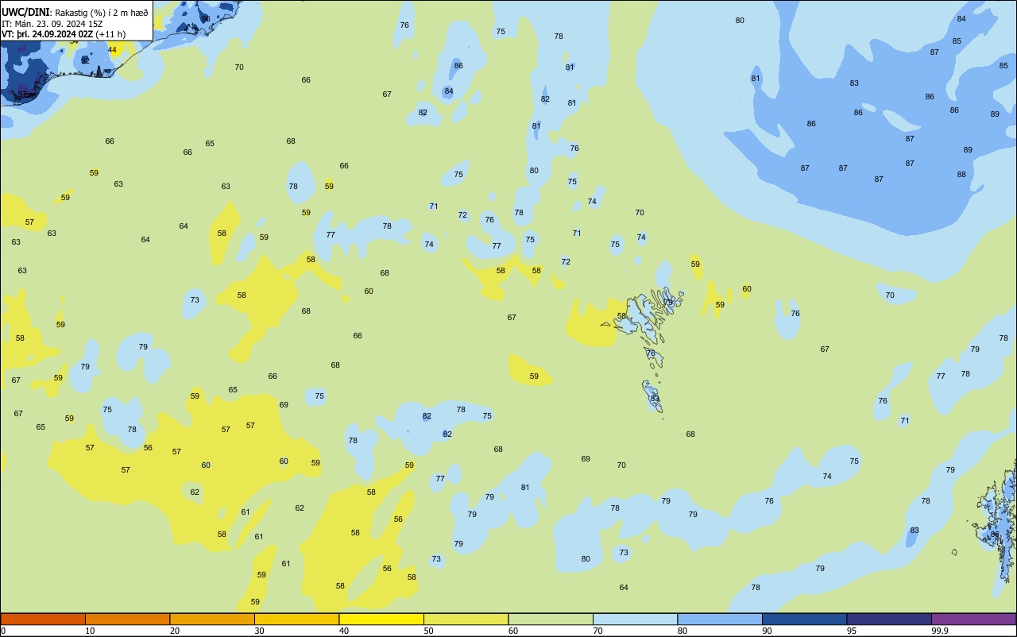Select the '20' legend scale label
The height and width of the screenshot is (637, 1017).
175,631
